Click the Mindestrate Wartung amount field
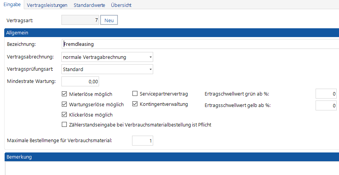 pos(80,81)
